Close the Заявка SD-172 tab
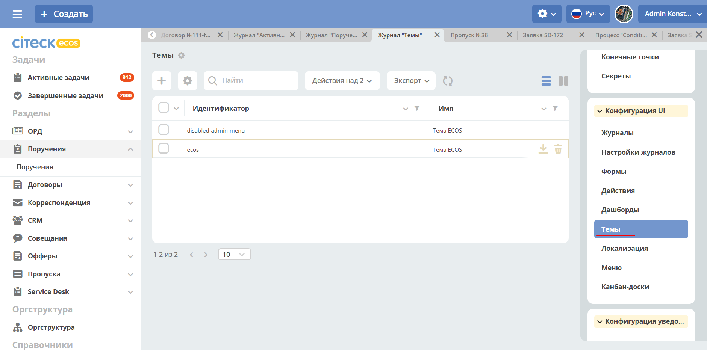 (582, 35)
